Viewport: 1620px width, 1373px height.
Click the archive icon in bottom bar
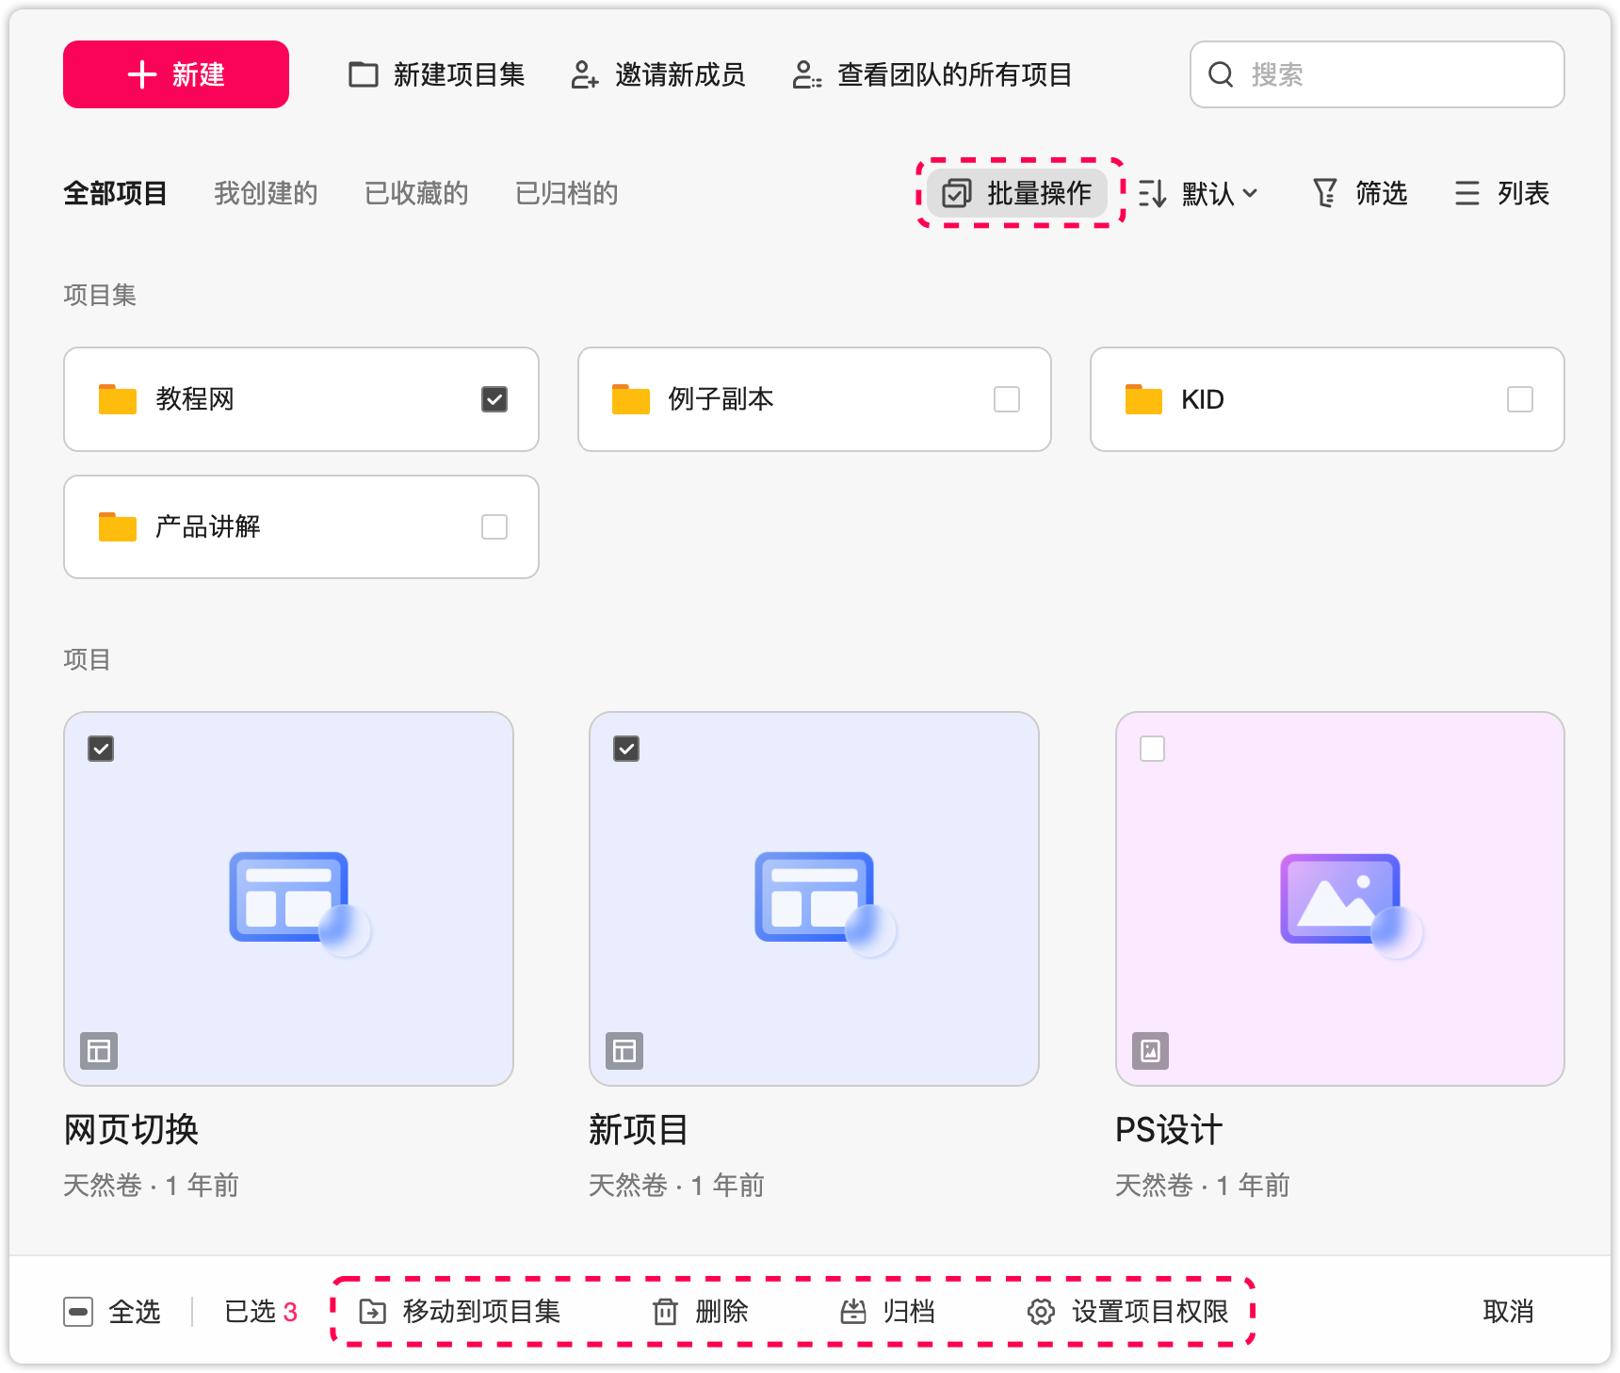point(853,1312)
